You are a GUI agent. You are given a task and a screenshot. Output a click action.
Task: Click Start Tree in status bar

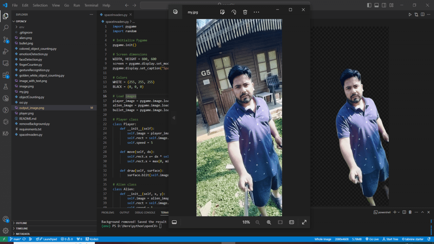pos(391,239)
